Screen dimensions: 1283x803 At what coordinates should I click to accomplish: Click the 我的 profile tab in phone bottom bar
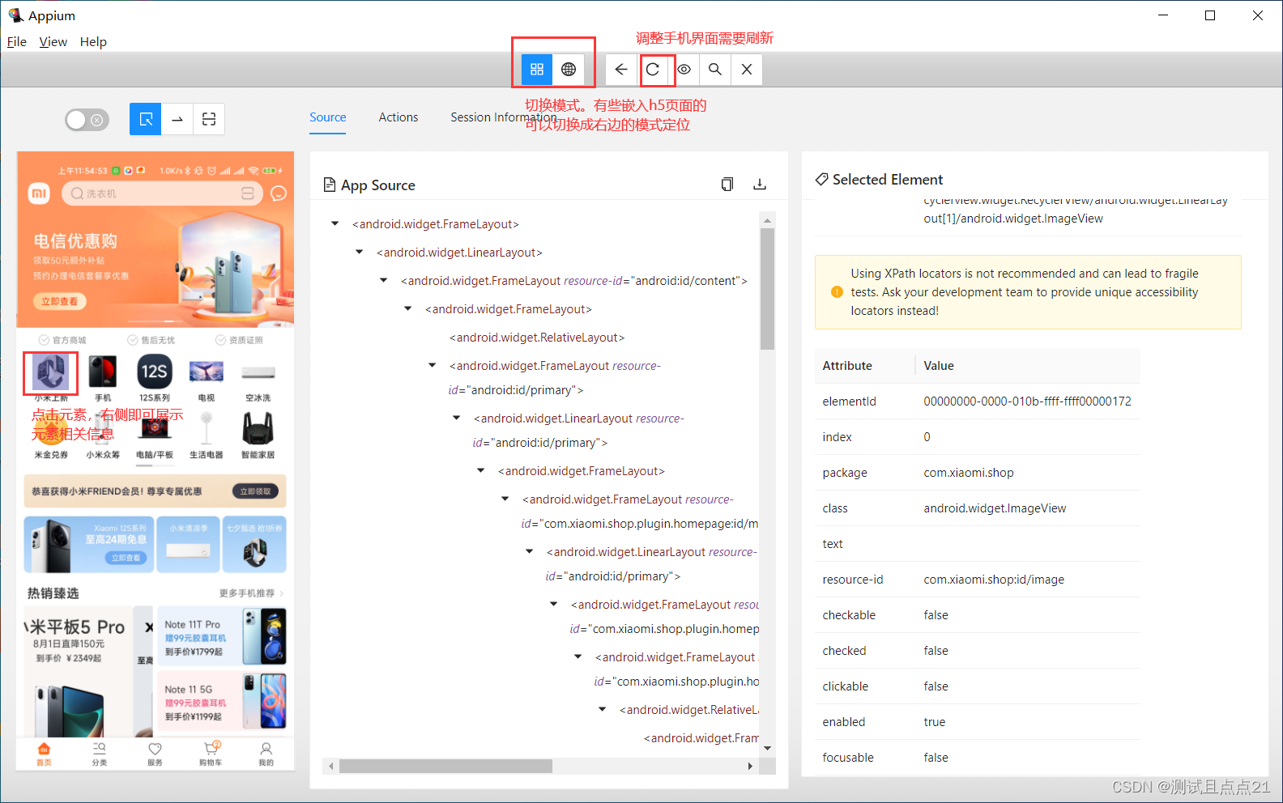tap(266, 754)
